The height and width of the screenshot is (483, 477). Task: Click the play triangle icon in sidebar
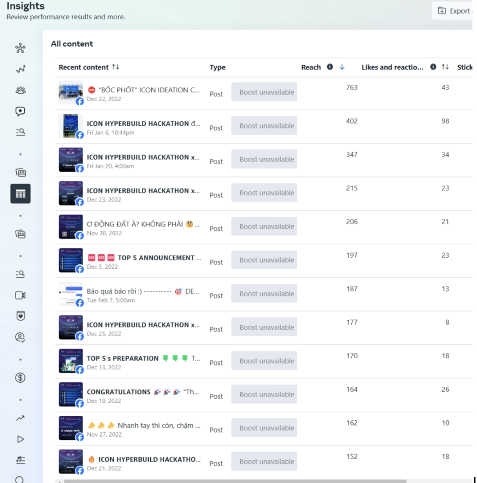click(20, 439)
